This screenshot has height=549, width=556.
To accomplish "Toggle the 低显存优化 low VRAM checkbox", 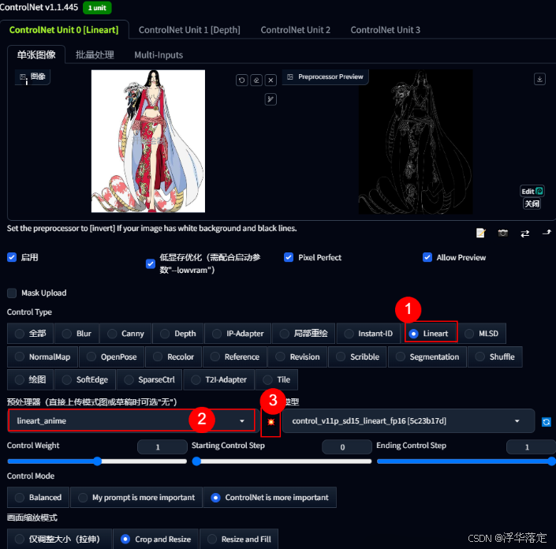I will coord(151,263).
